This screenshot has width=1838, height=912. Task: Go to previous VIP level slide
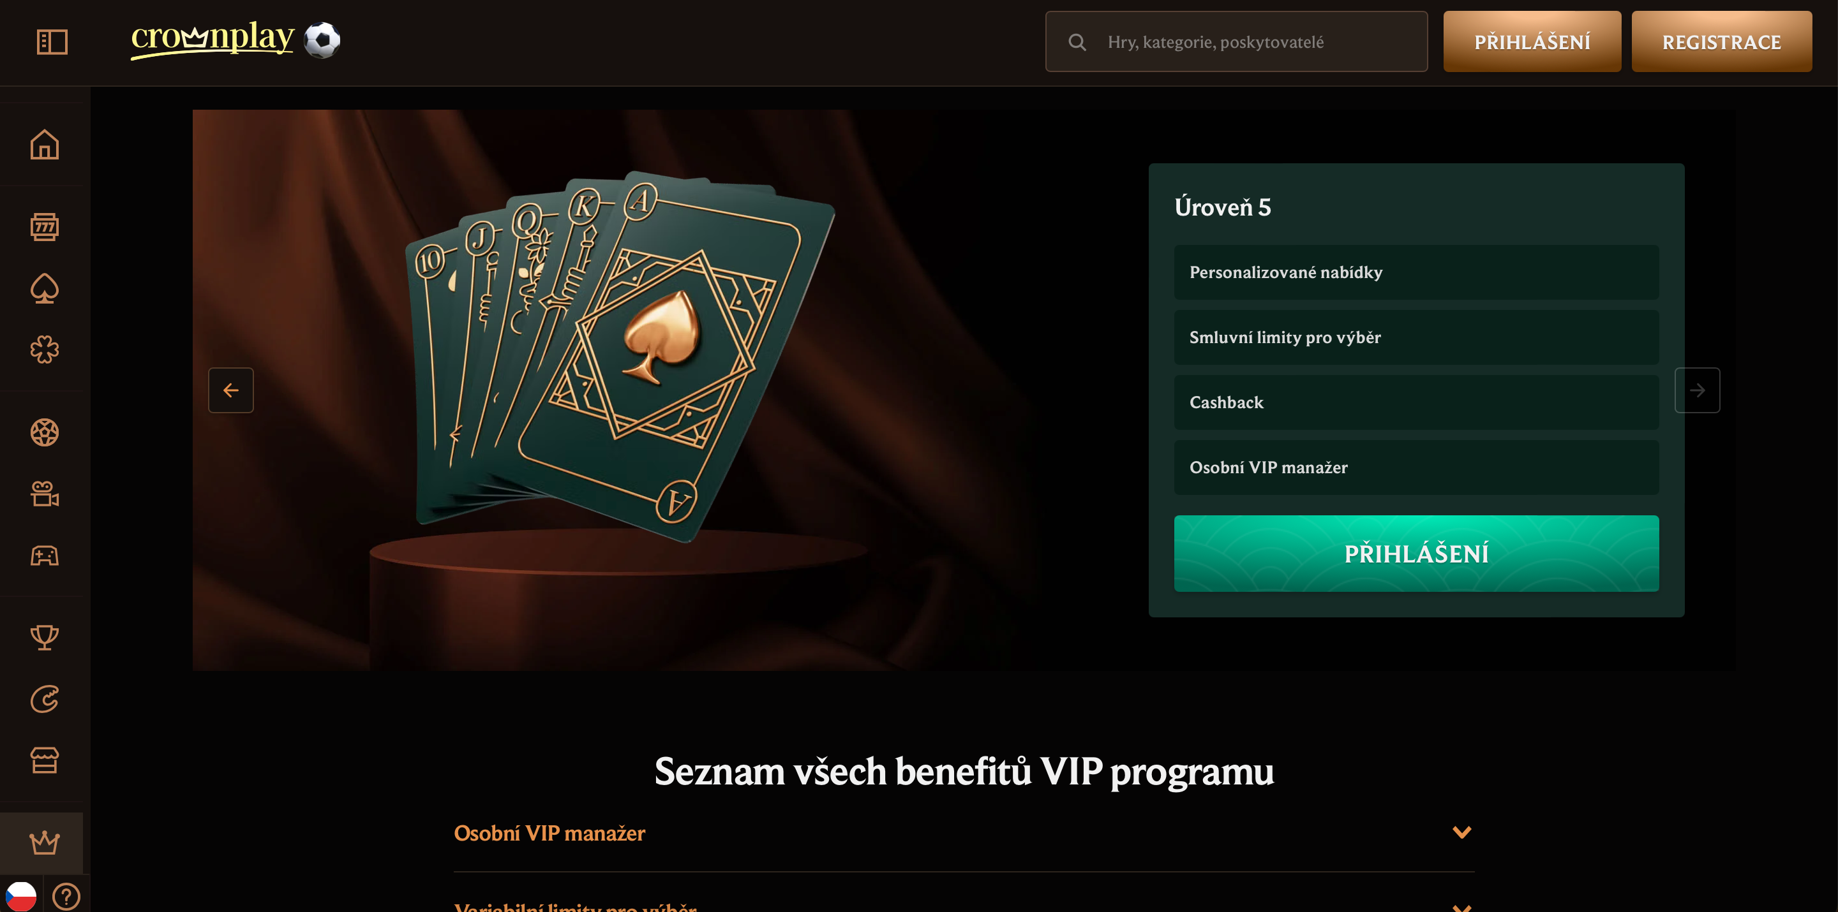click(230, 390)
